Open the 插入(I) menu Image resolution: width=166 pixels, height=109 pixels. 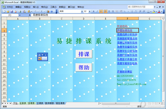pos(36,7)
